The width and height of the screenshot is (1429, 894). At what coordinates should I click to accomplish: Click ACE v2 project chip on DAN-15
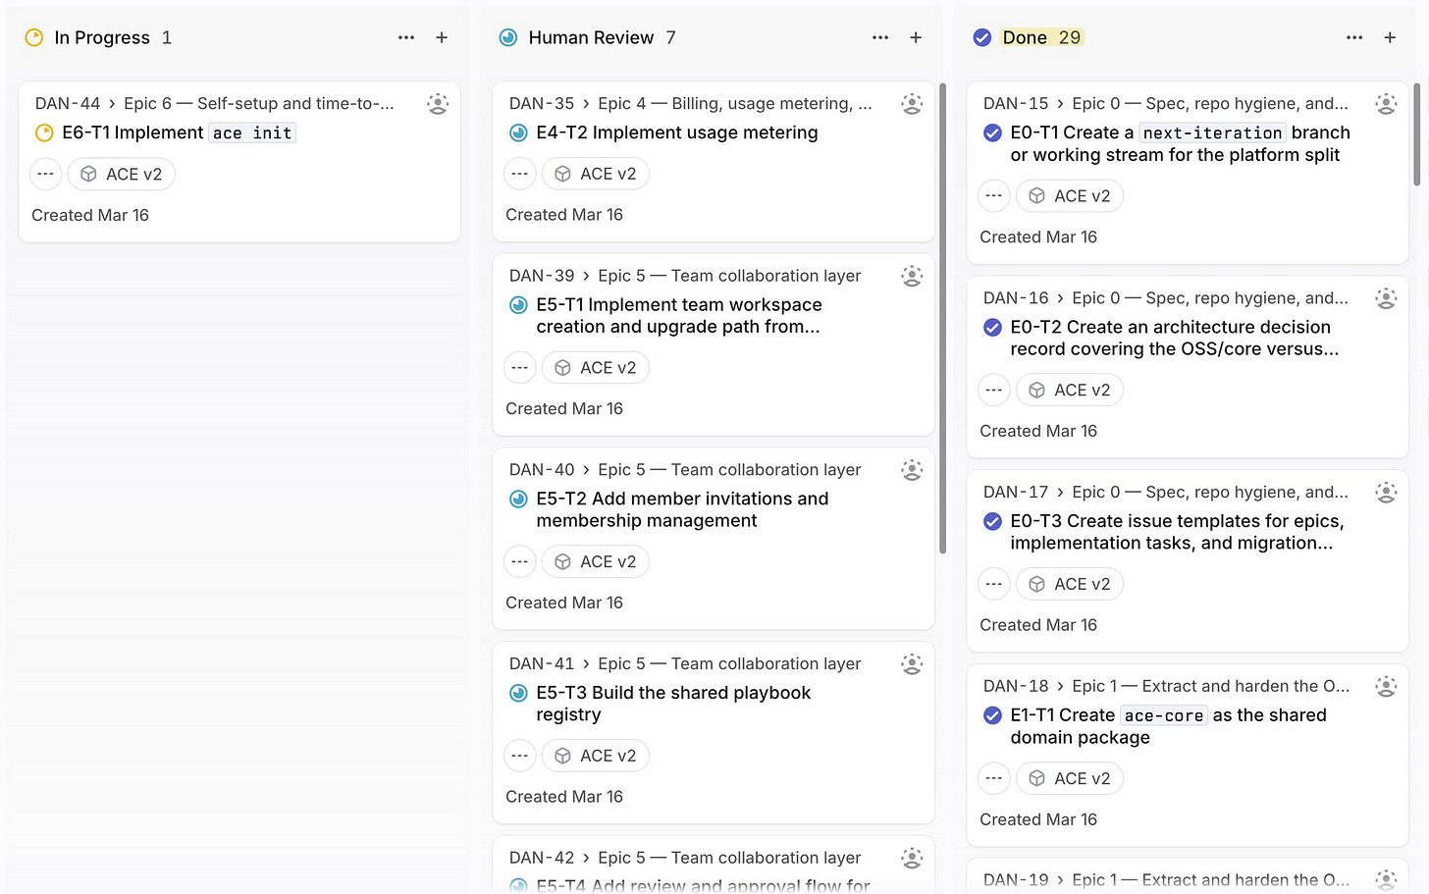[x=1070, y=196]
